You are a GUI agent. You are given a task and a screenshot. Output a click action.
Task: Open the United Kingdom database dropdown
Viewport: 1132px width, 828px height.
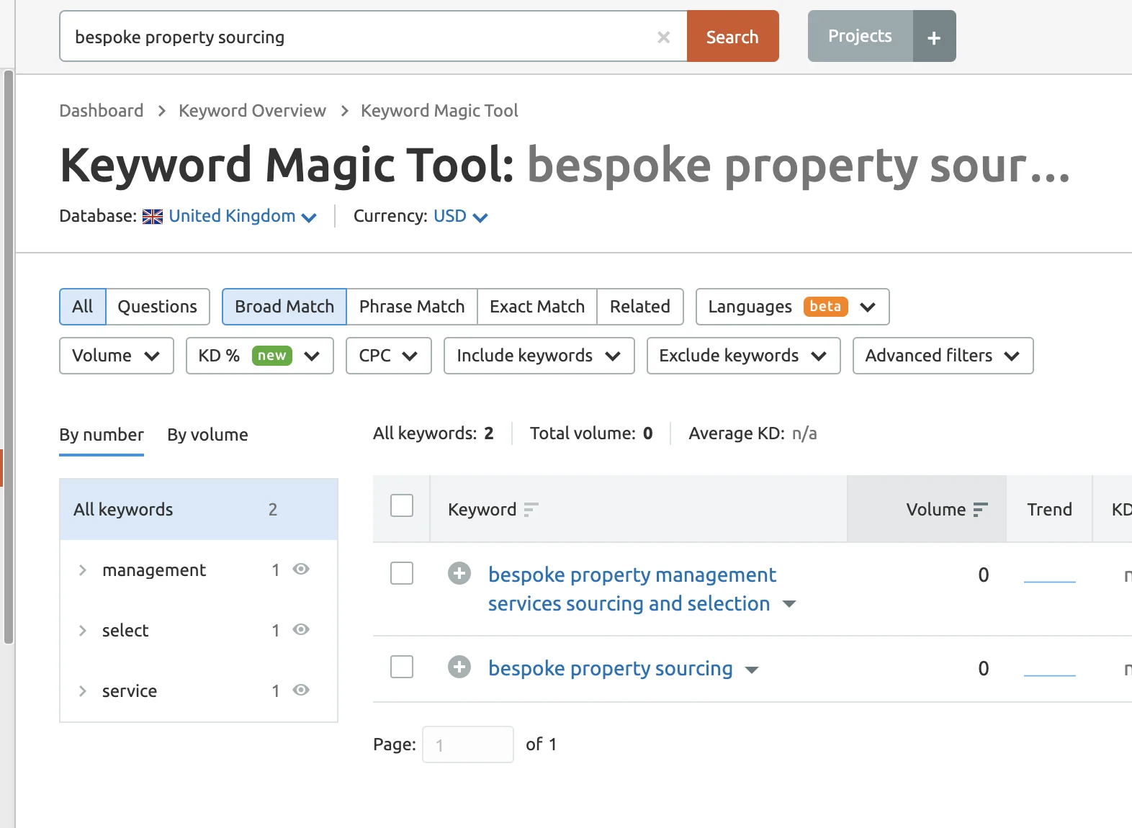coord(243,216)
